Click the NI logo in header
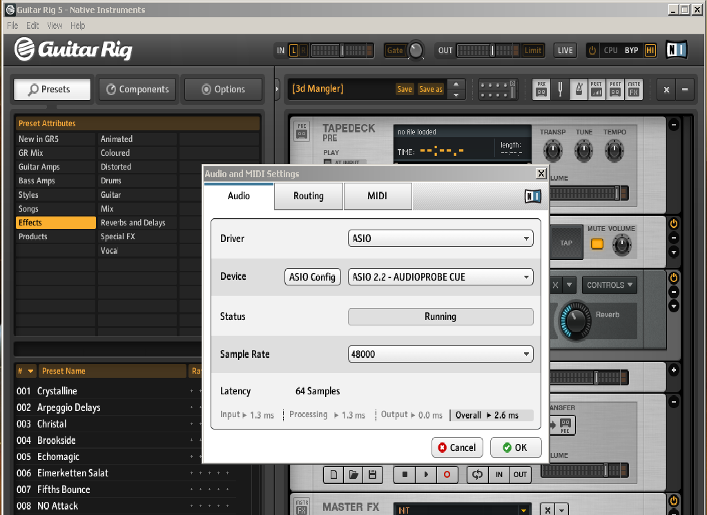The image size is (707, 515). 677,50
